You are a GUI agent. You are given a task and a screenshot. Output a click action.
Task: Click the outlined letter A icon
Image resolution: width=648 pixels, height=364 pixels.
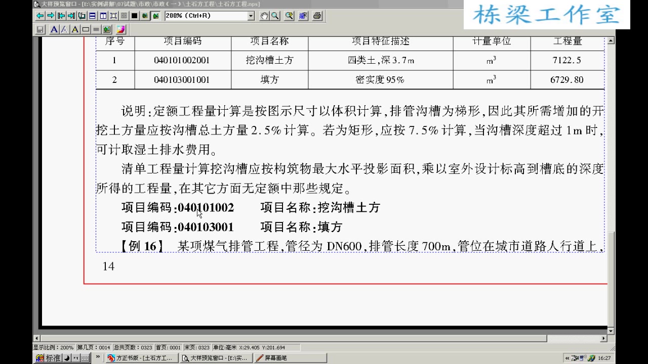[64, 29]
